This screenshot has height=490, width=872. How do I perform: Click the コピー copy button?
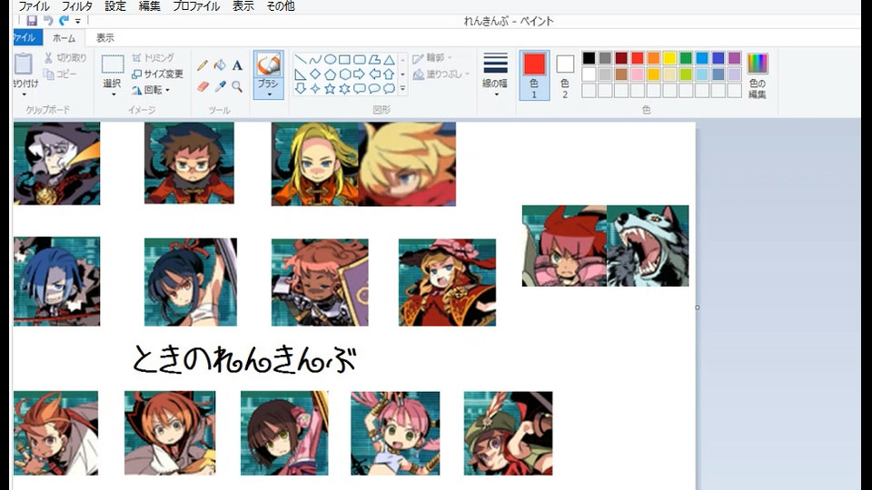click(x=60, y=73)
